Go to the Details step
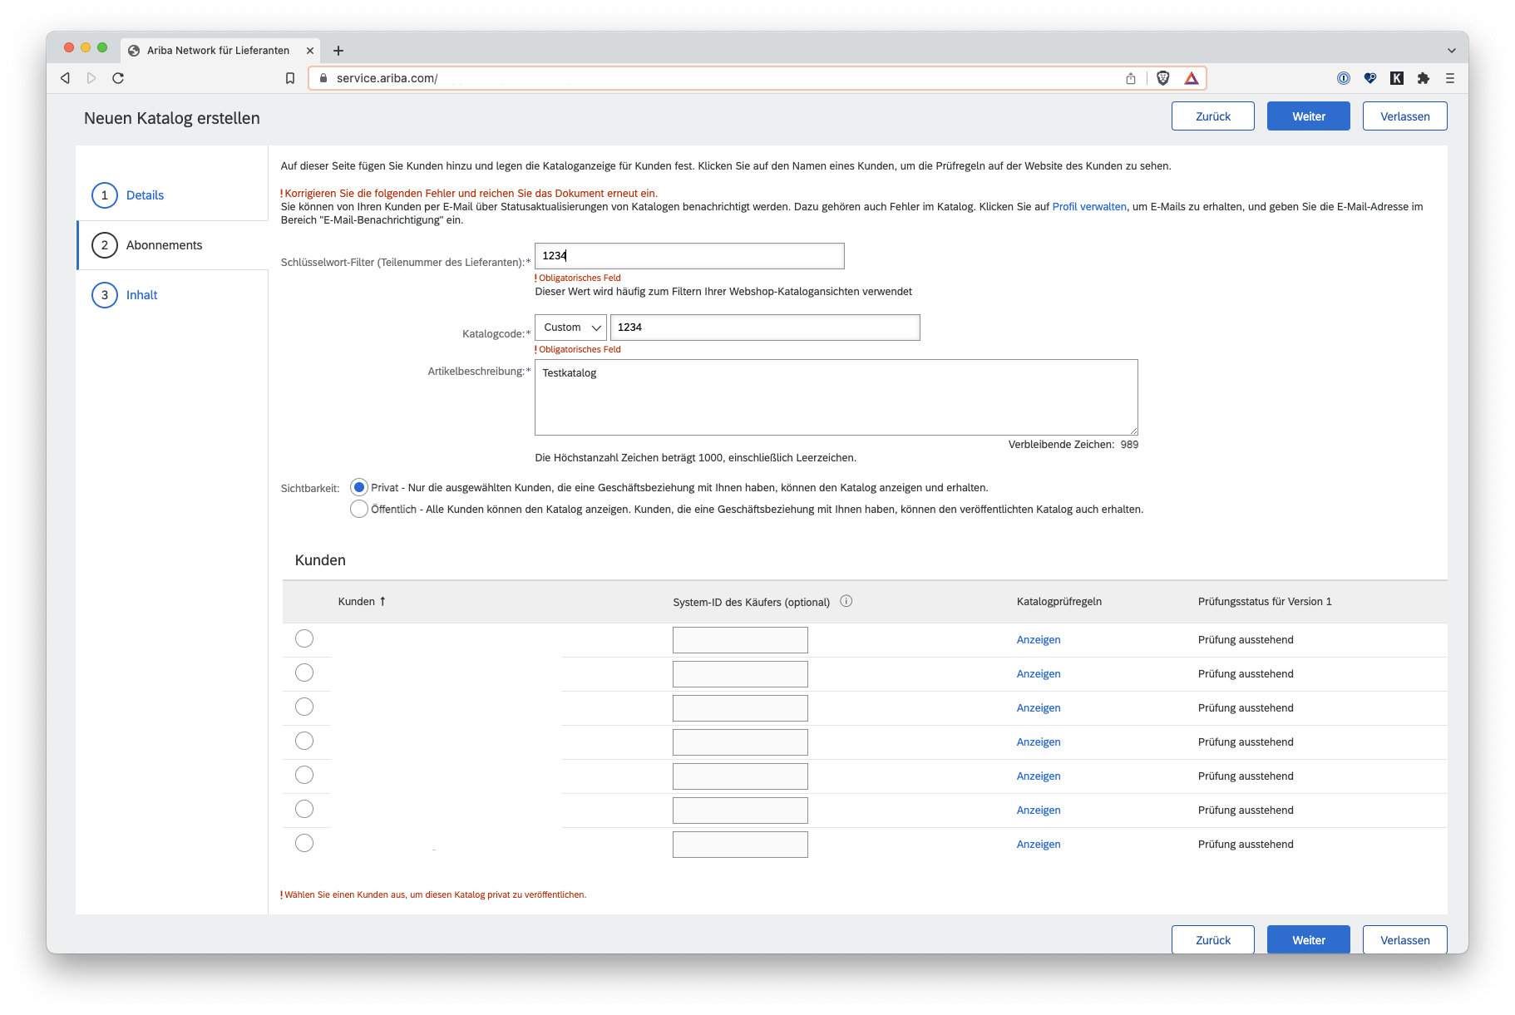The height and width of the screenshot is (1015, 1515). [x=145, y=195]
